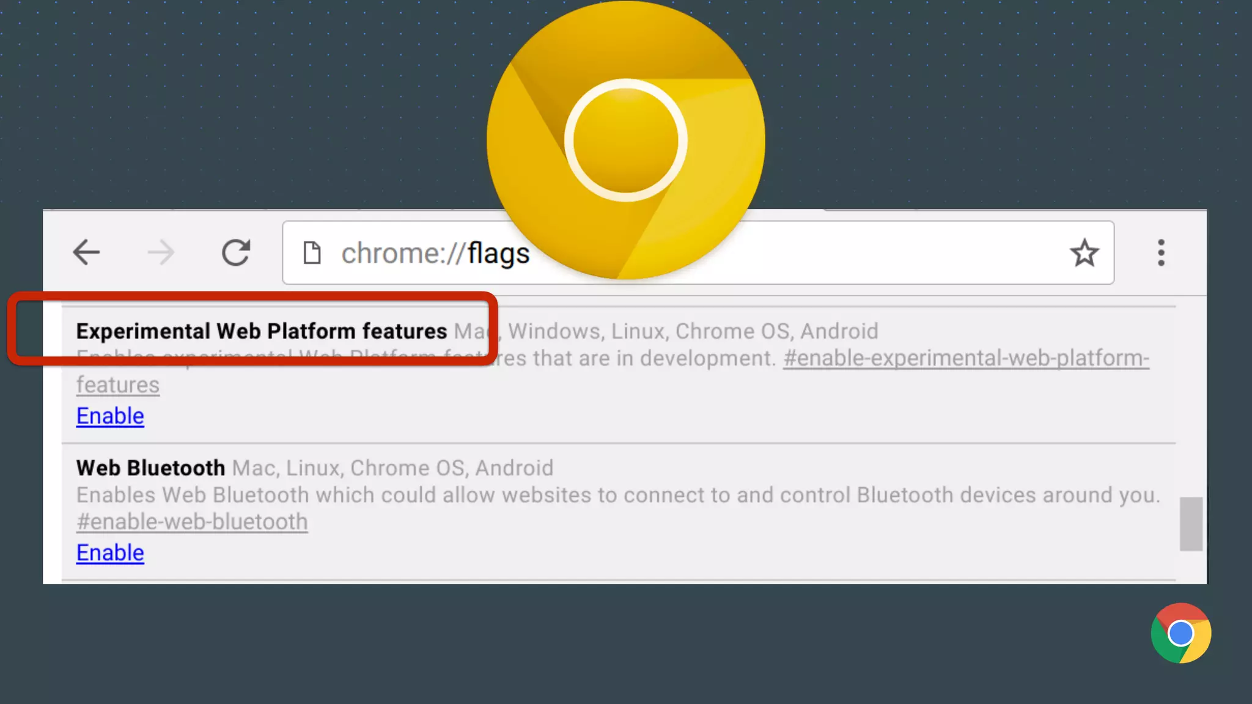Click the Web Bluetooth description text
1252x704 pixels.
click(x=617, y=495)
